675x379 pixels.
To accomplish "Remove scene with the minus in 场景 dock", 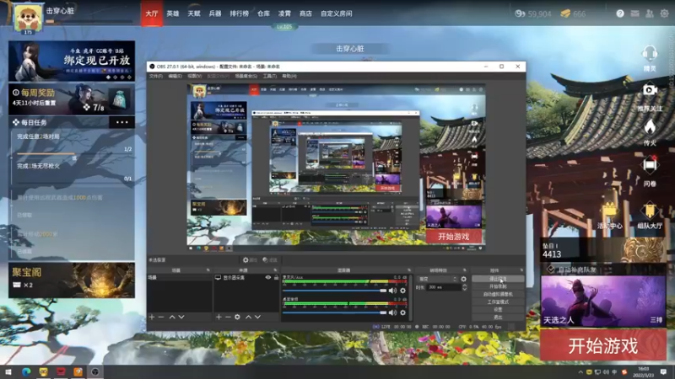I will 161,318.
